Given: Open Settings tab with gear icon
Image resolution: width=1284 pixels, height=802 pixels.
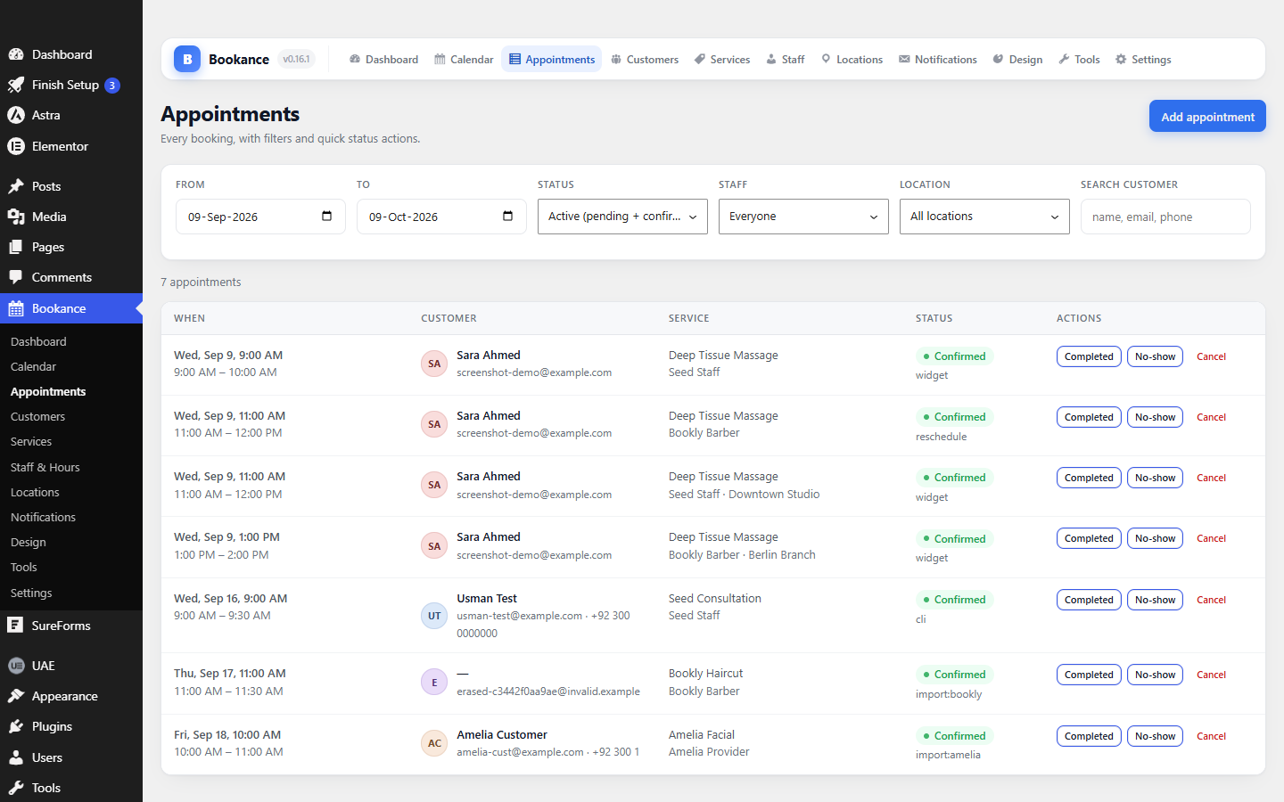Looking at the screenshot, I should click(x=1143, y=60).
